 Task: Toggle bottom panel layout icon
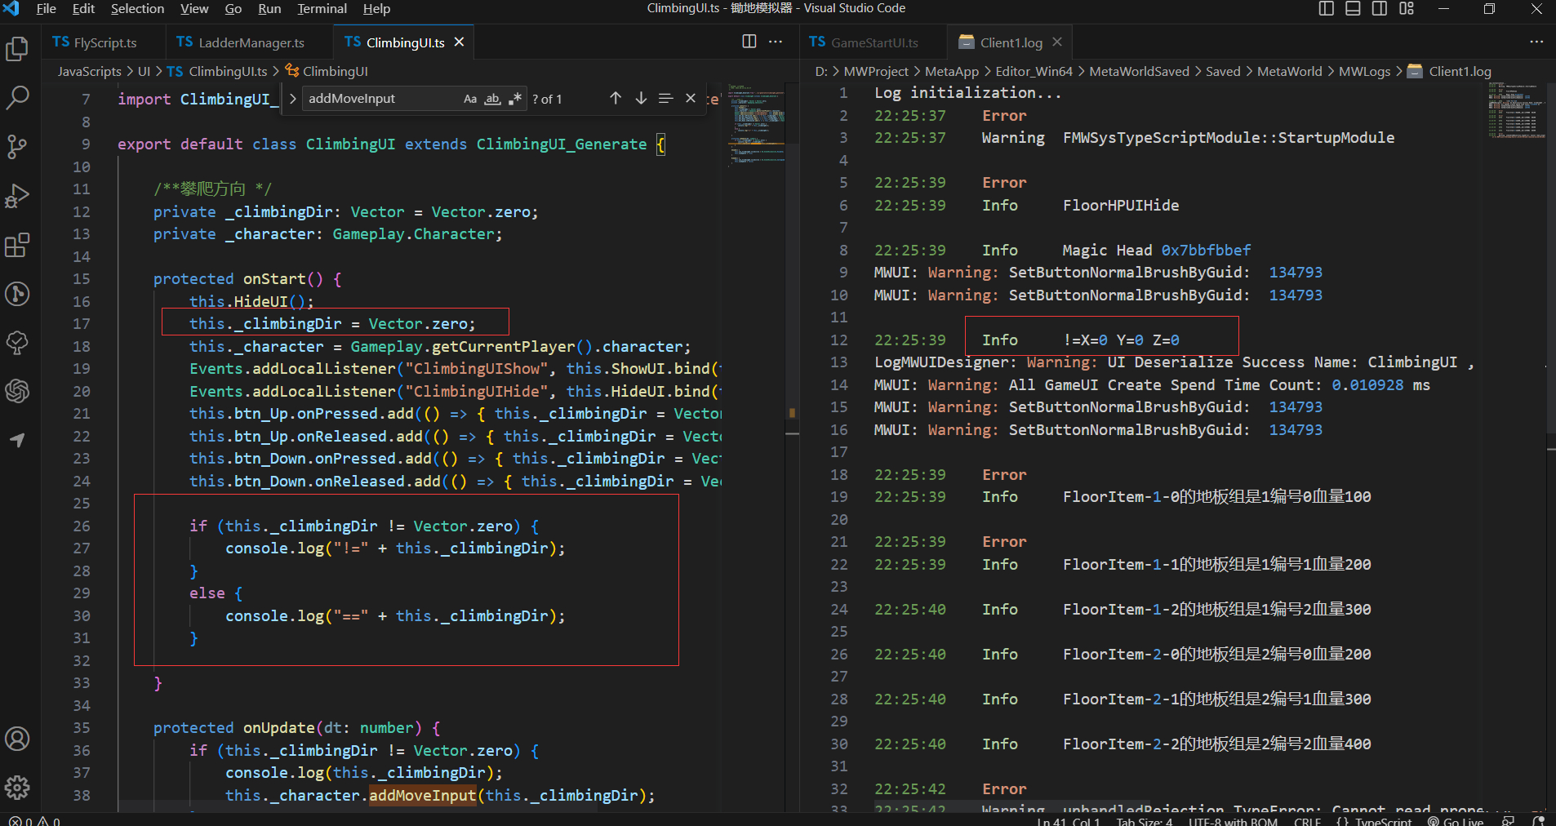[x=1353, y=8]
